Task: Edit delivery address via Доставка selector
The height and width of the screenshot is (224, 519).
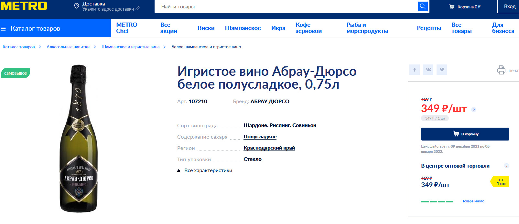Action: [107, 6]
